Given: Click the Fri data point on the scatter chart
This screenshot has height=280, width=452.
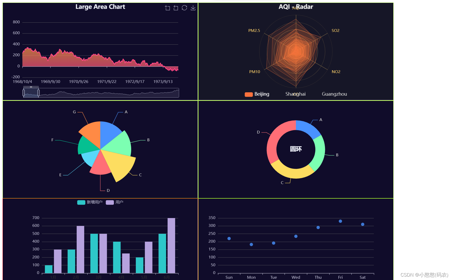Looking at the screenshot, I should click(340, 221).
